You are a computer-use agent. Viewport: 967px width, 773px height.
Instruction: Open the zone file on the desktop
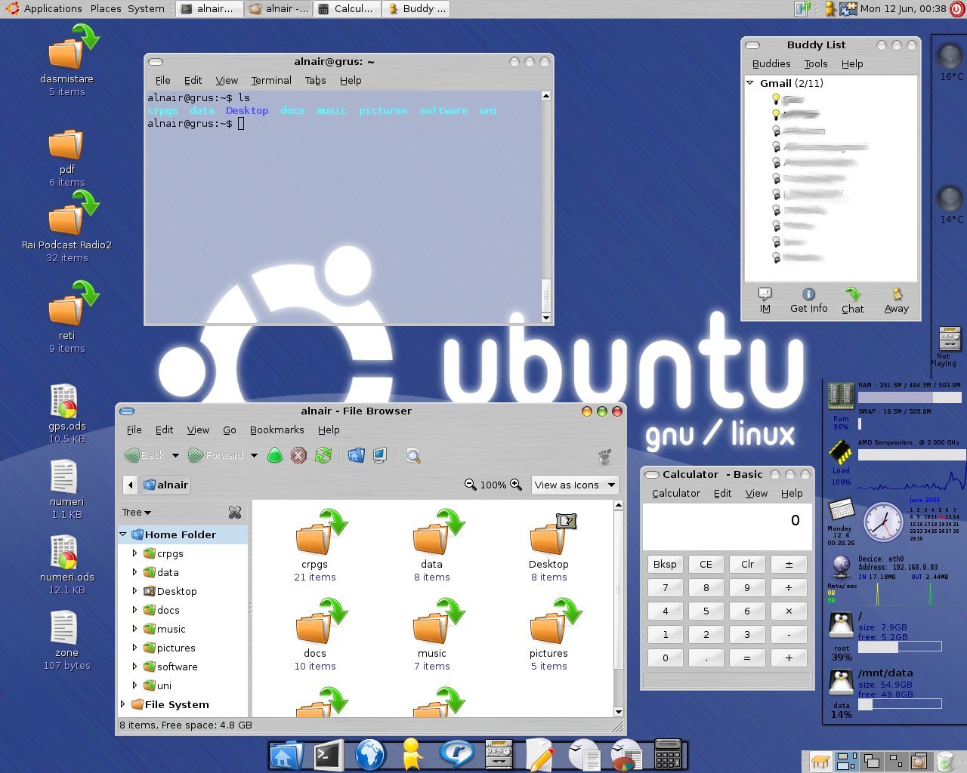click(63, 627)
